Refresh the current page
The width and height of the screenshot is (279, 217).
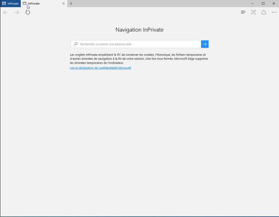(28, 12)
